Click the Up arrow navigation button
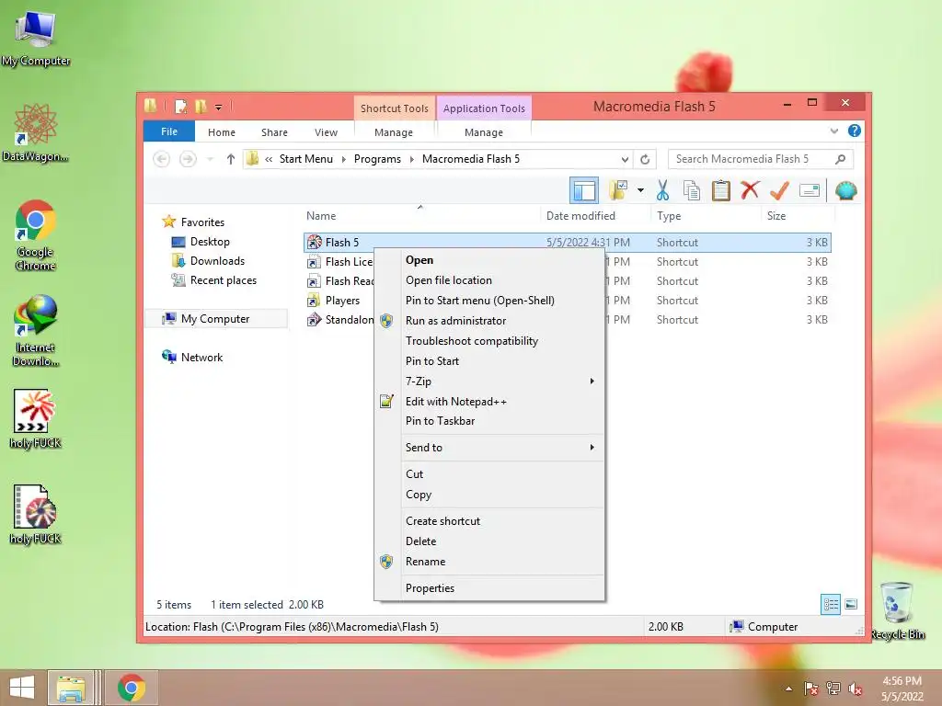The image size is (942, 706). point(231,159)
